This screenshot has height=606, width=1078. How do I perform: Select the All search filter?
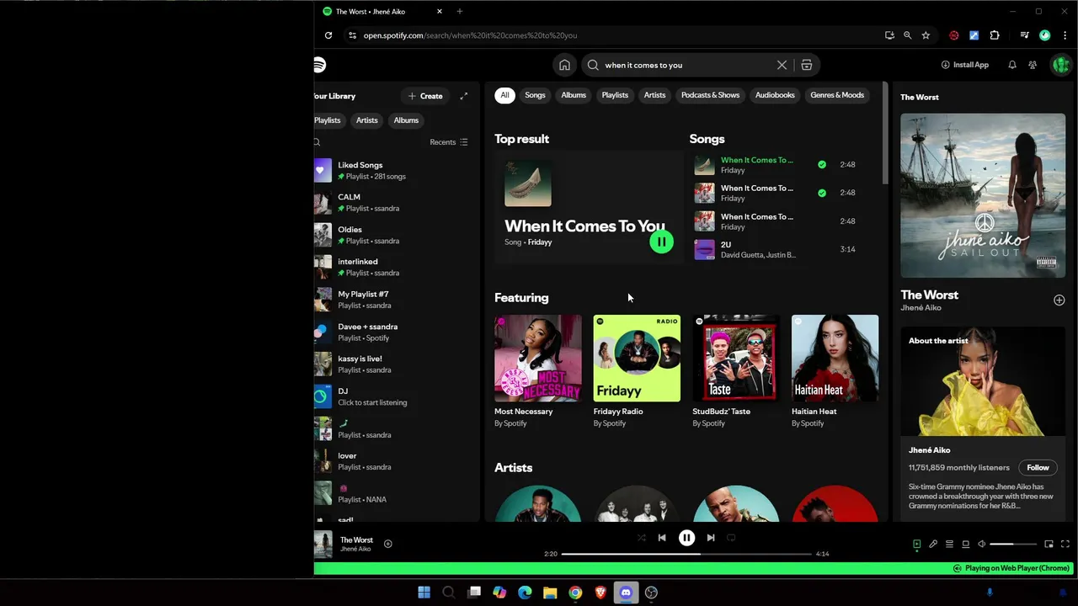click(x=504, y=95)
